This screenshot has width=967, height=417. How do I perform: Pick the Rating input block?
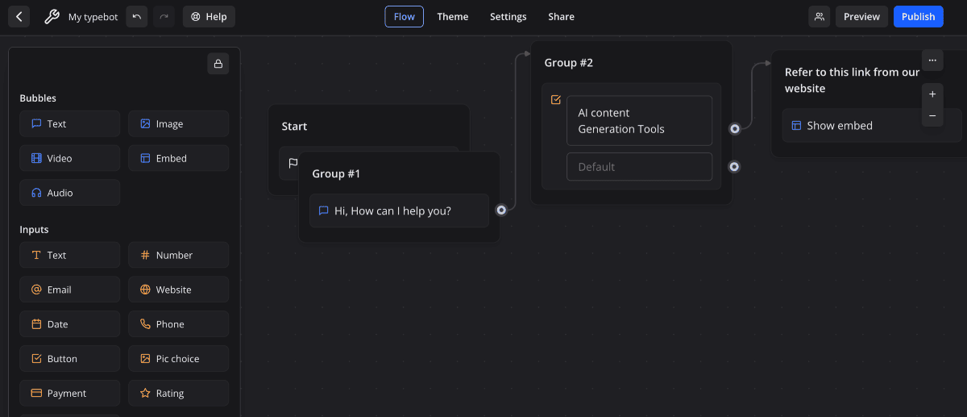178,394
